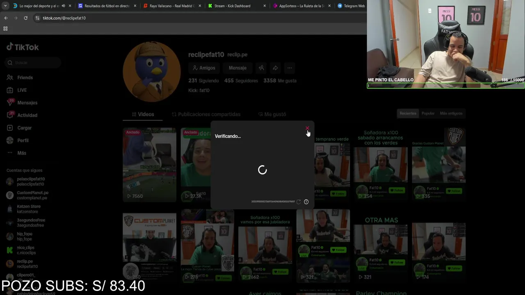The height and width of the screenshot is (295, 525).
Task: Open the video with 278 views
Action: pos(208,246)
